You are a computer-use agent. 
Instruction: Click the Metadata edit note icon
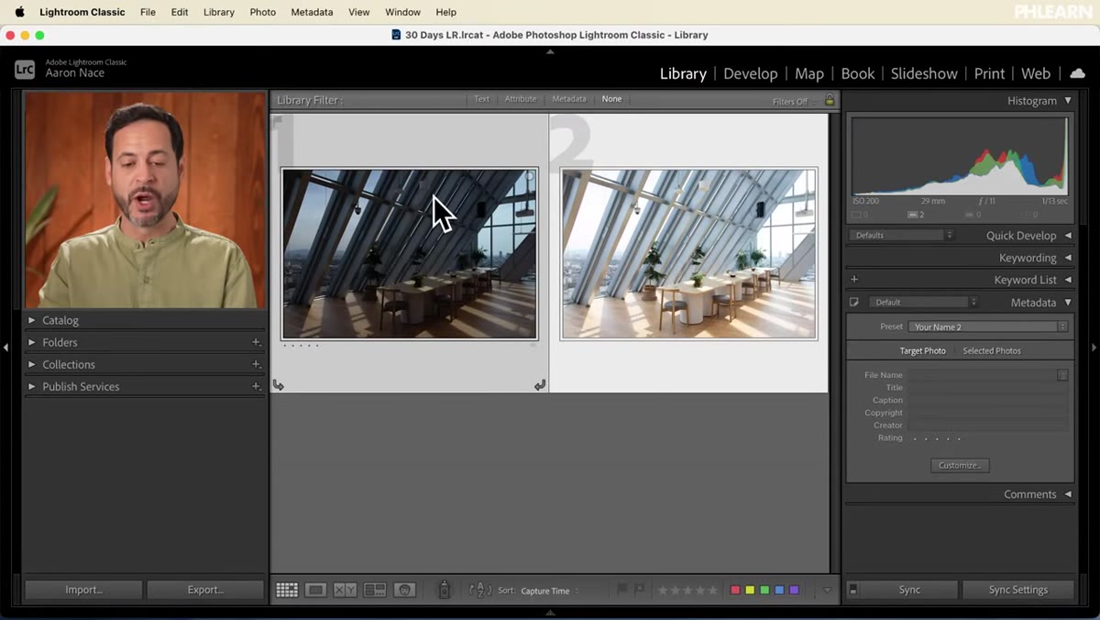click(x=854, y=302)
